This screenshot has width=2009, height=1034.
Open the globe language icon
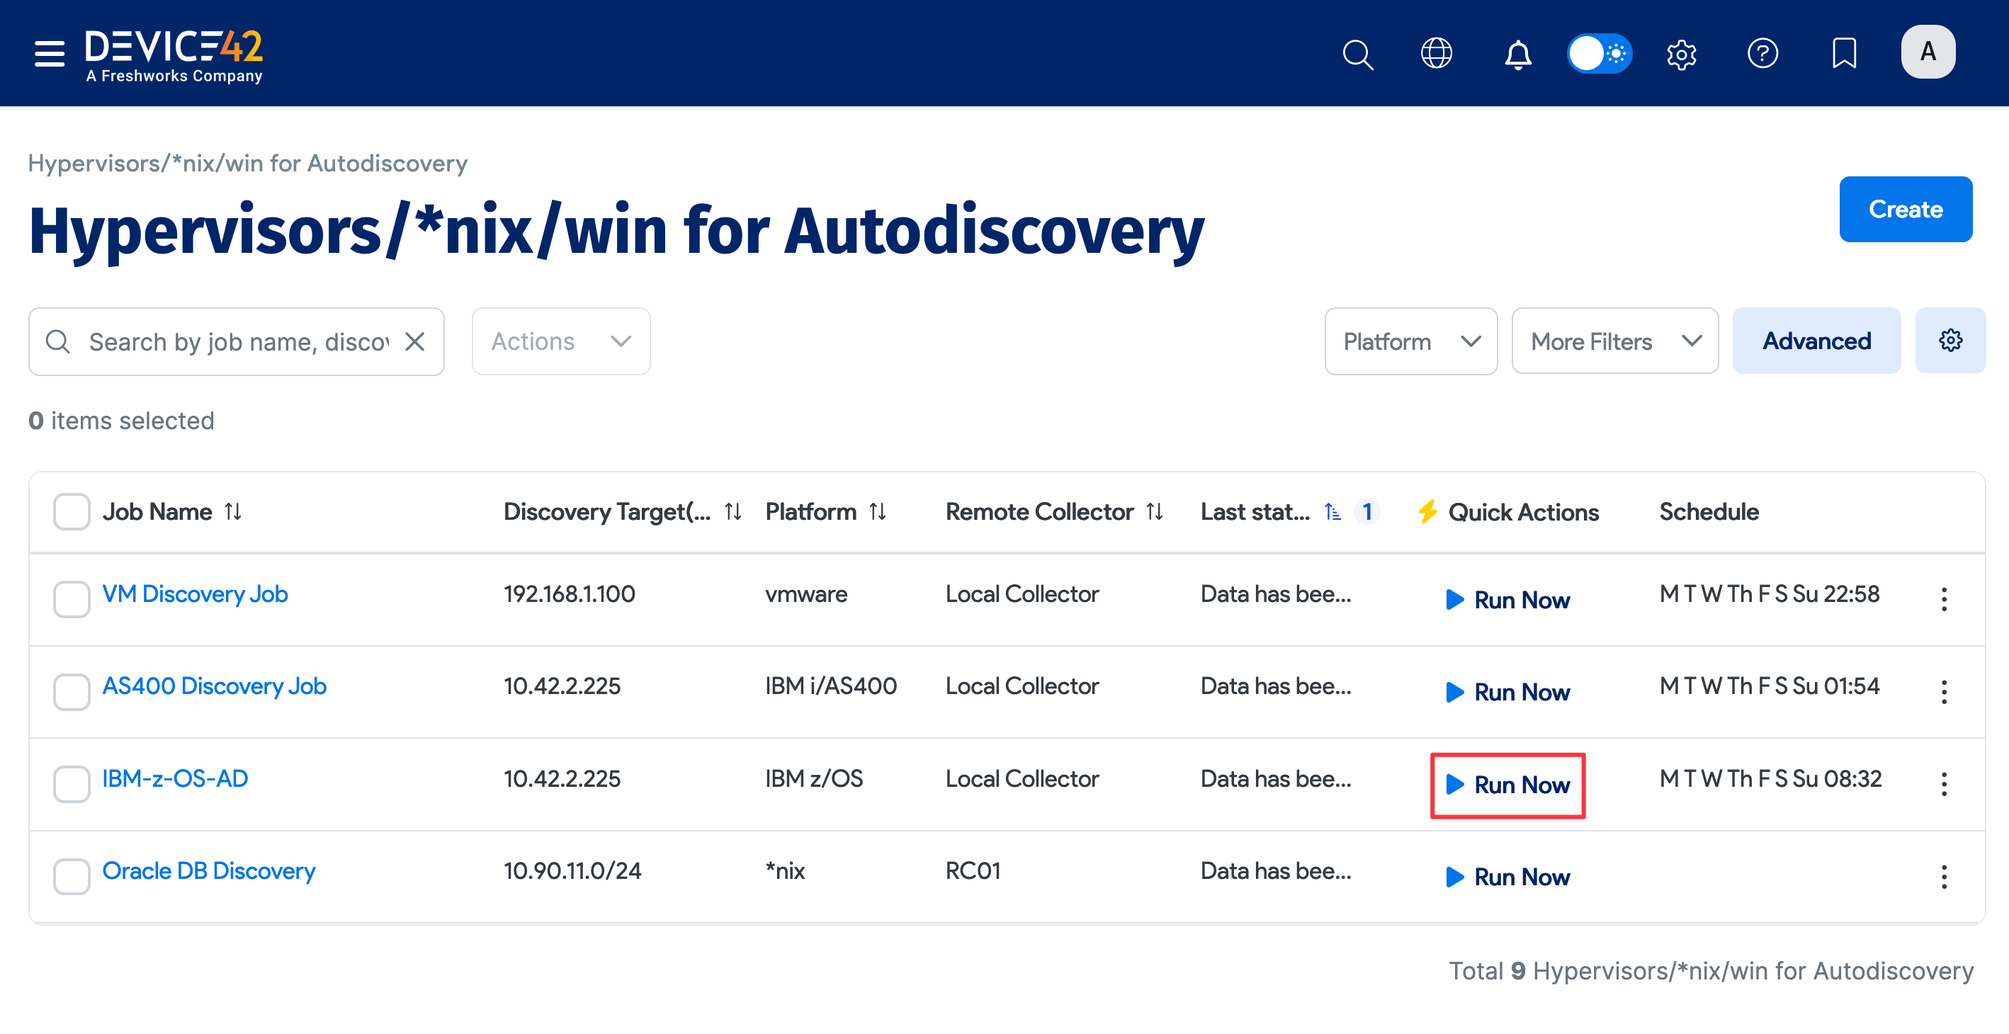tap(1436, 54)
